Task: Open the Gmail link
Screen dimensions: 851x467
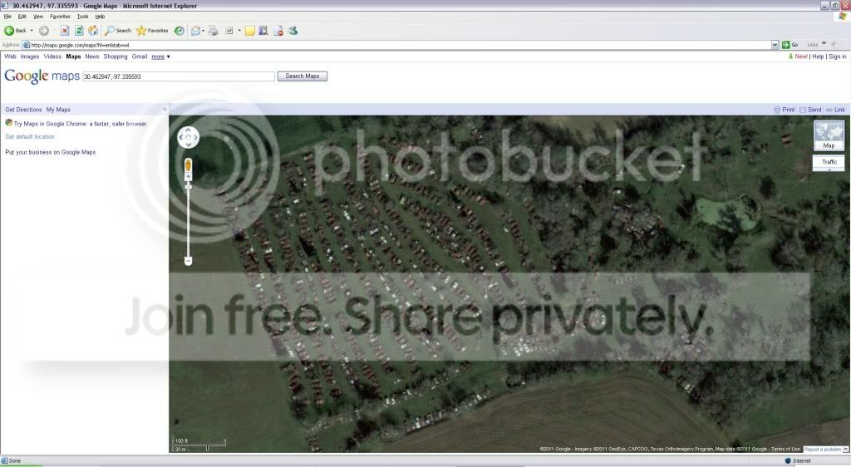Action: click(x=140, y=57)
